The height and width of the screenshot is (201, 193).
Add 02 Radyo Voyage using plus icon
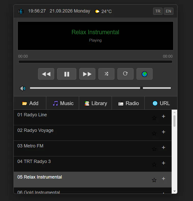164,132
